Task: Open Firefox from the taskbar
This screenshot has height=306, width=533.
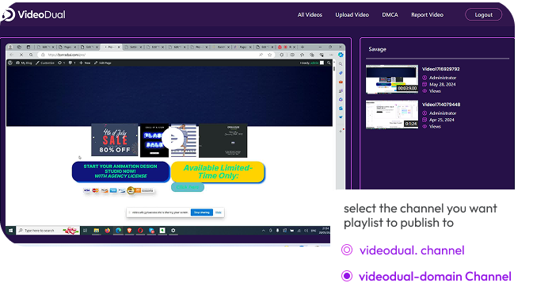Action: point(108,231)
